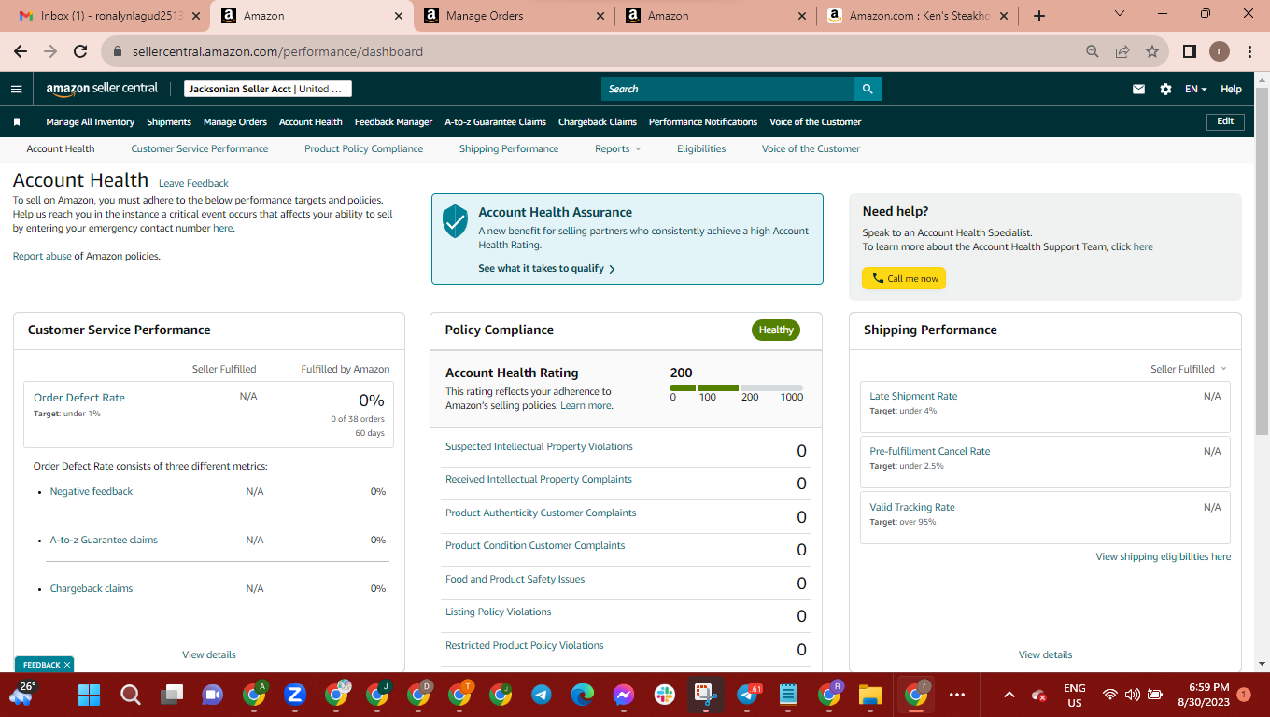This screenshot has width=1270, height=717.
Task: Open a new browser tab with plus
Action: (1039, 16)
